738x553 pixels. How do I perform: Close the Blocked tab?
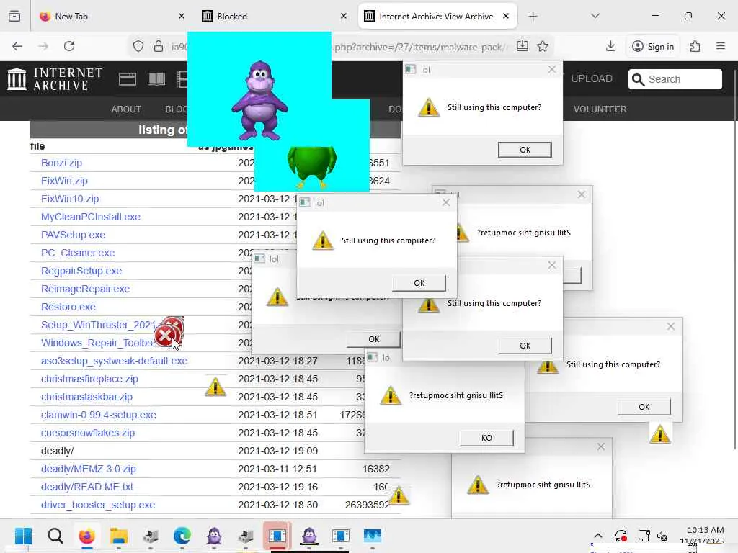point(344,17)
